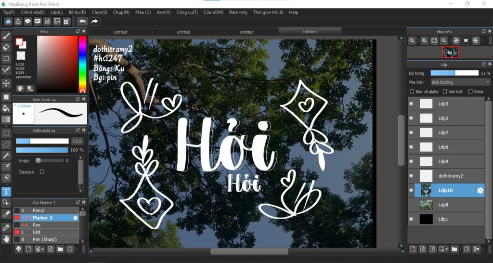Expand the add-brush dropdown arrow below brush list
Viewport: 493px width, 263px height.
(x=43, y=249)
